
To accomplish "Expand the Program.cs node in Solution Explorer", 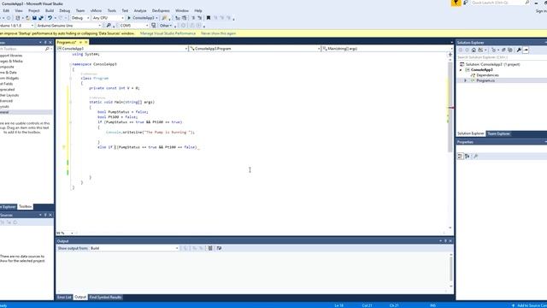I will 465,80.
